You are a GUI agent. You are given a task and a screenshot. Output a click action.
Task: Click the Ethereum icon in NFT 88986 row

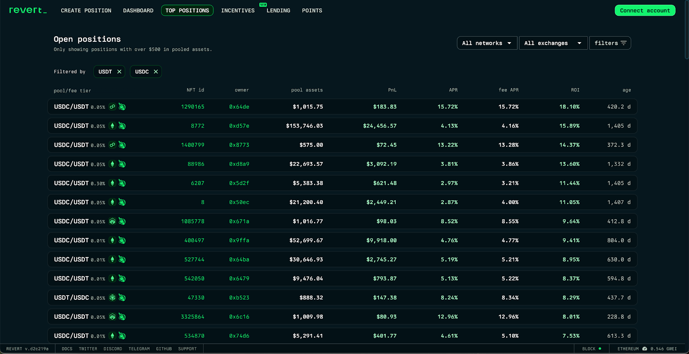[112, 164]
